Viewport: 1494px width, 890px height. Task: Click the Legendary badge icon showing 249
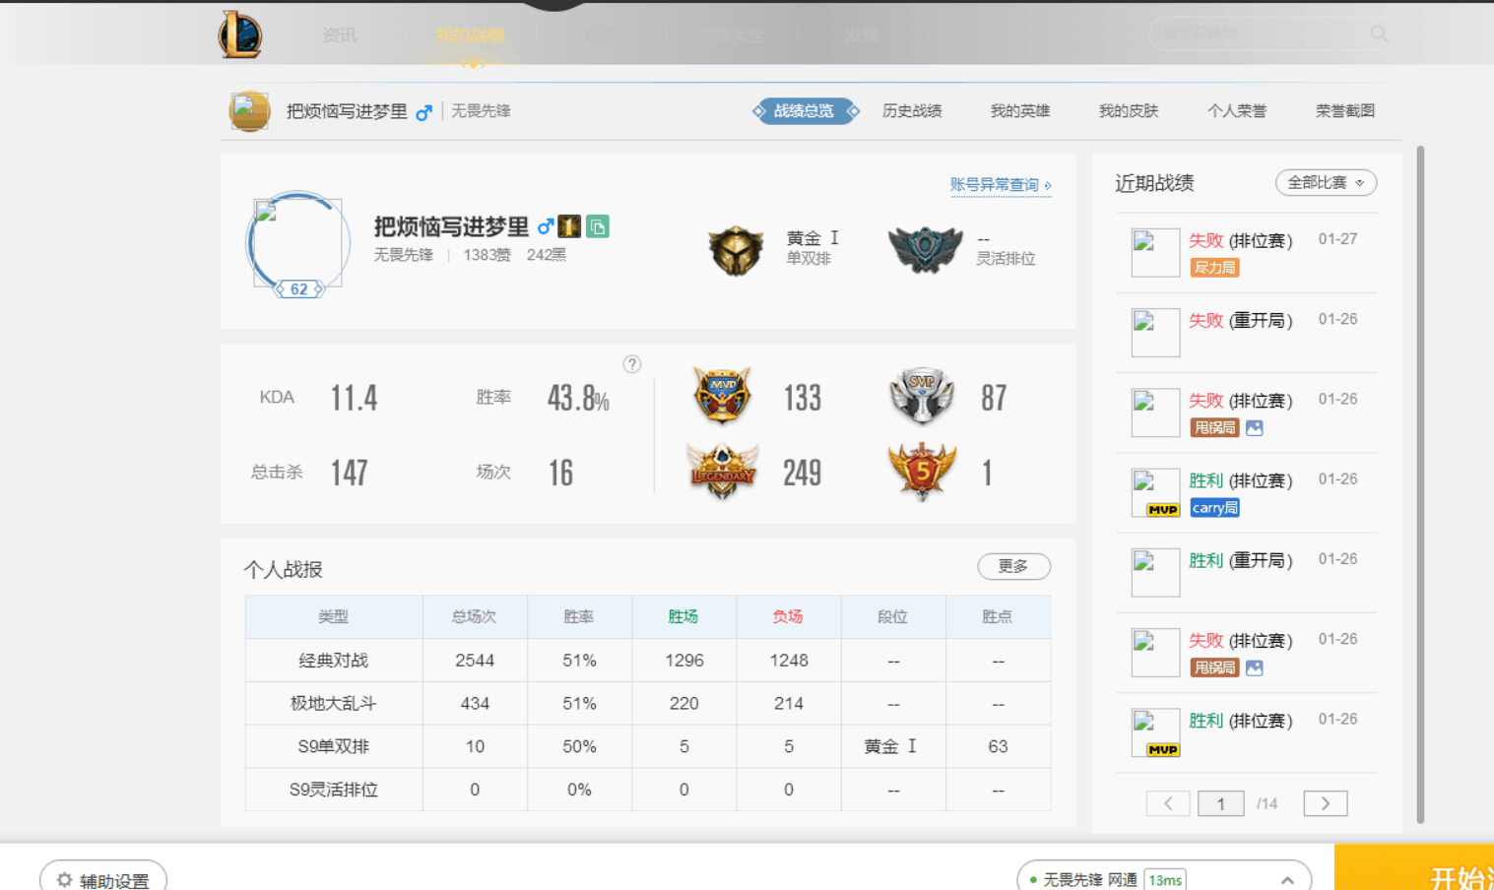click(x=722, y=472)
